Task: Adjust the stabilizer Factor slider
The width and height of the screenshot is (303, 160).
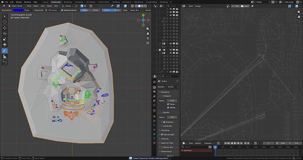Action: pyautogui.click(x=112, y=10)
